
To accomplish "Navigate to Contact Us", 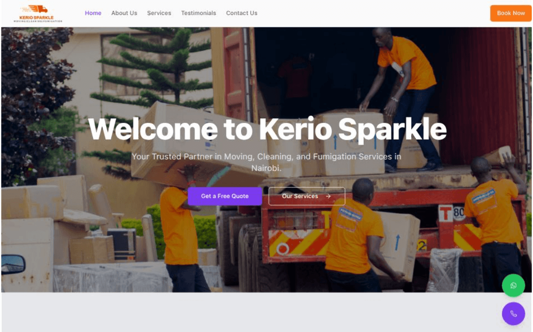I will point(242,13).
